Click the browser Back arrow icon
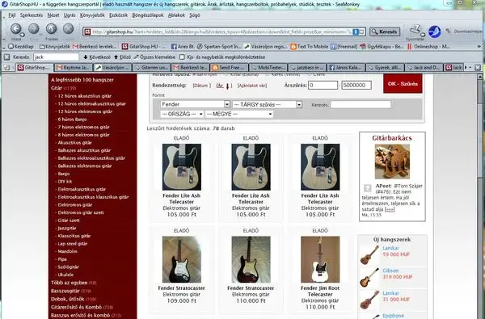This screenshot has width=485, height=319. (x=15, y=29)
